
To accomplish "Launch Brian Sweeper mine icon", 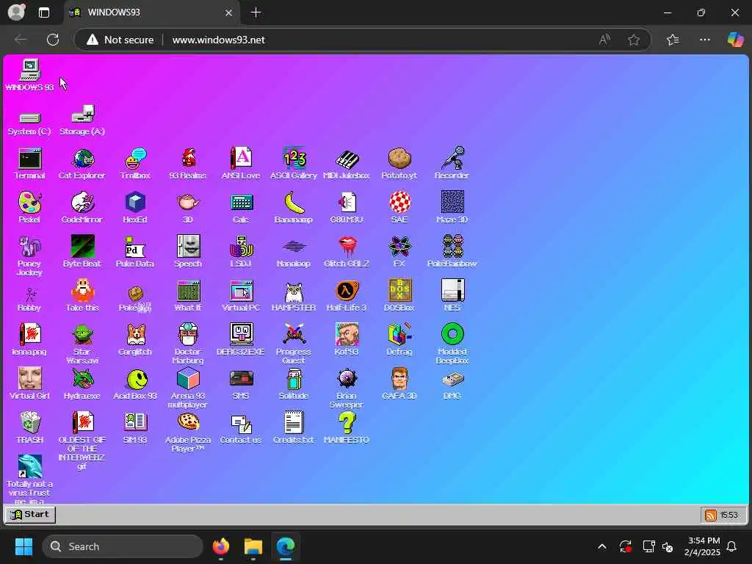I will (347, 388).
